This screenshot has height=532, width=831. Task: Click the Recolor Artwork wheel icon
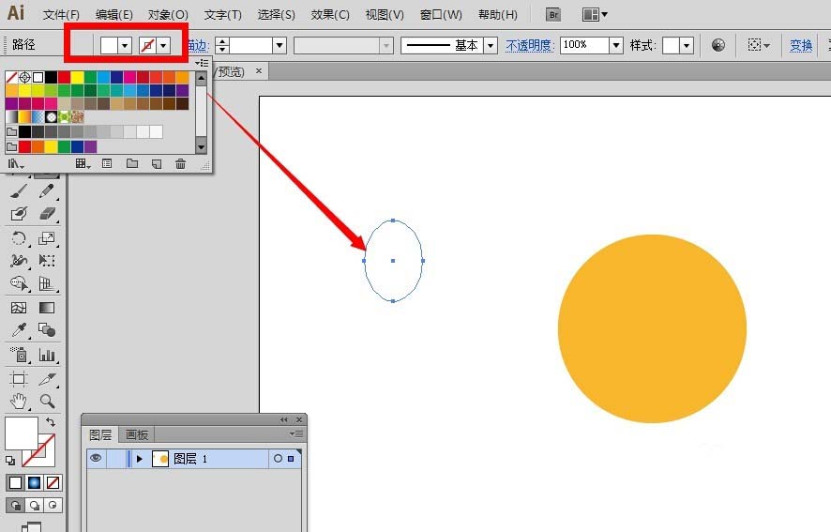(718, 45)
